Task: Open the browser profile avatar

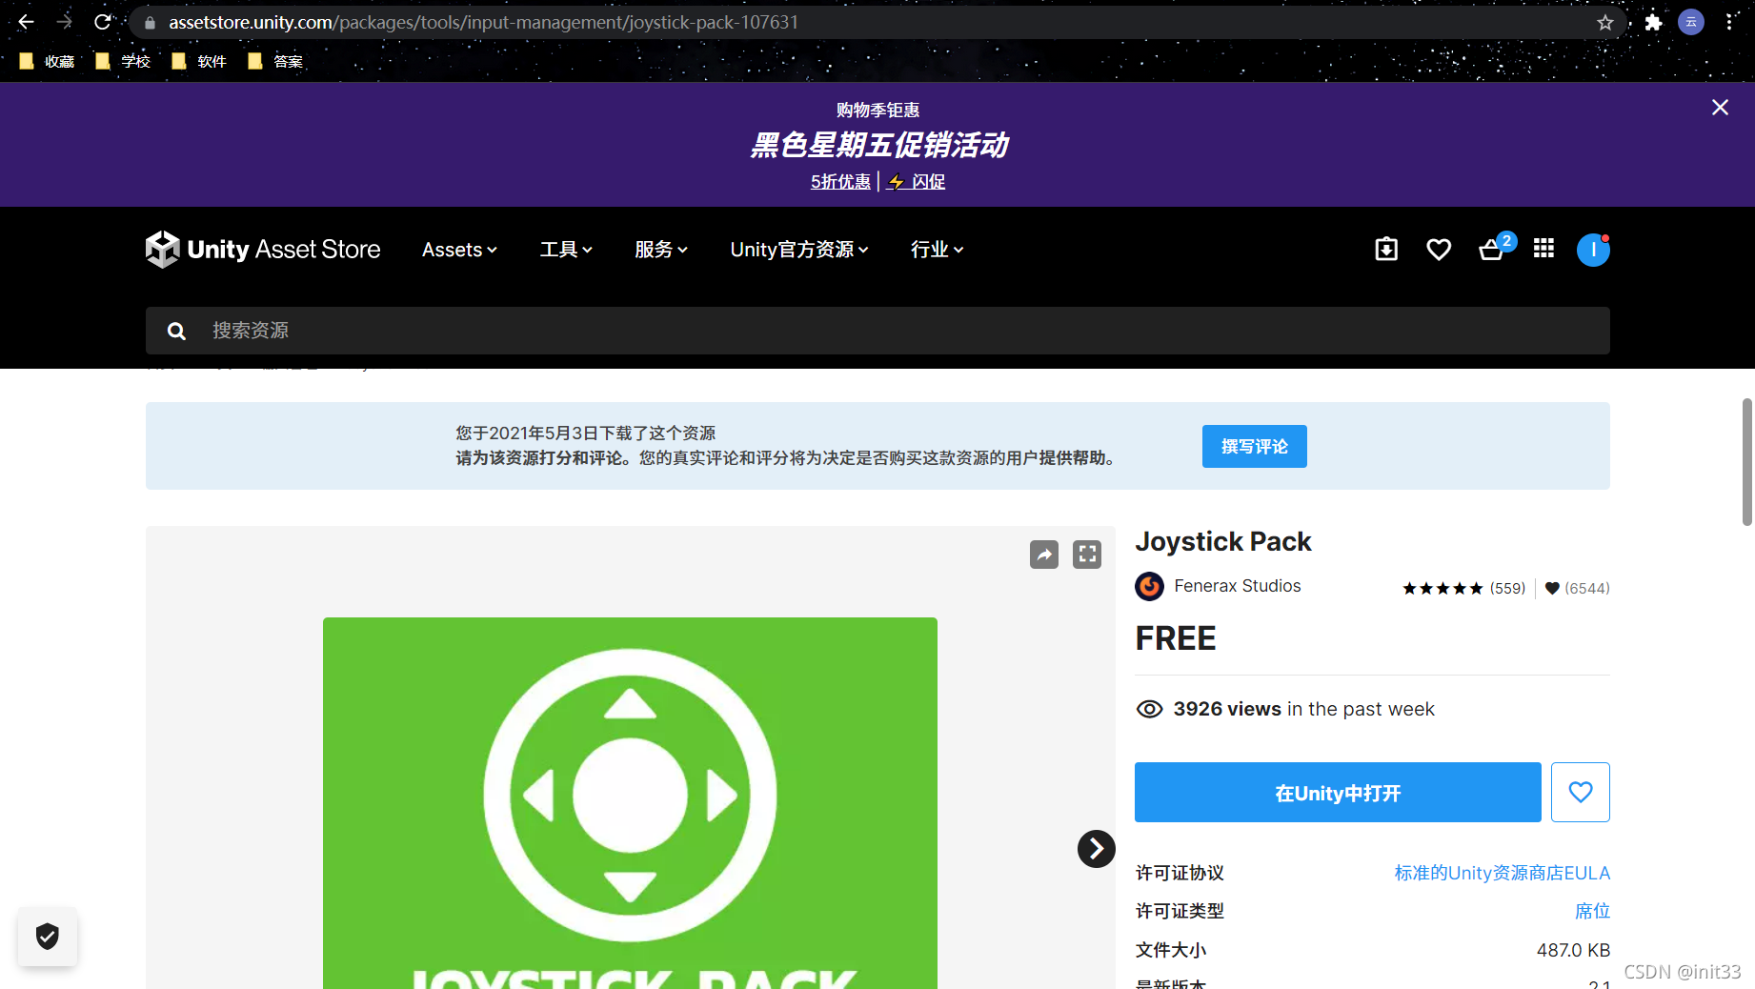Action: [1691, 22]
